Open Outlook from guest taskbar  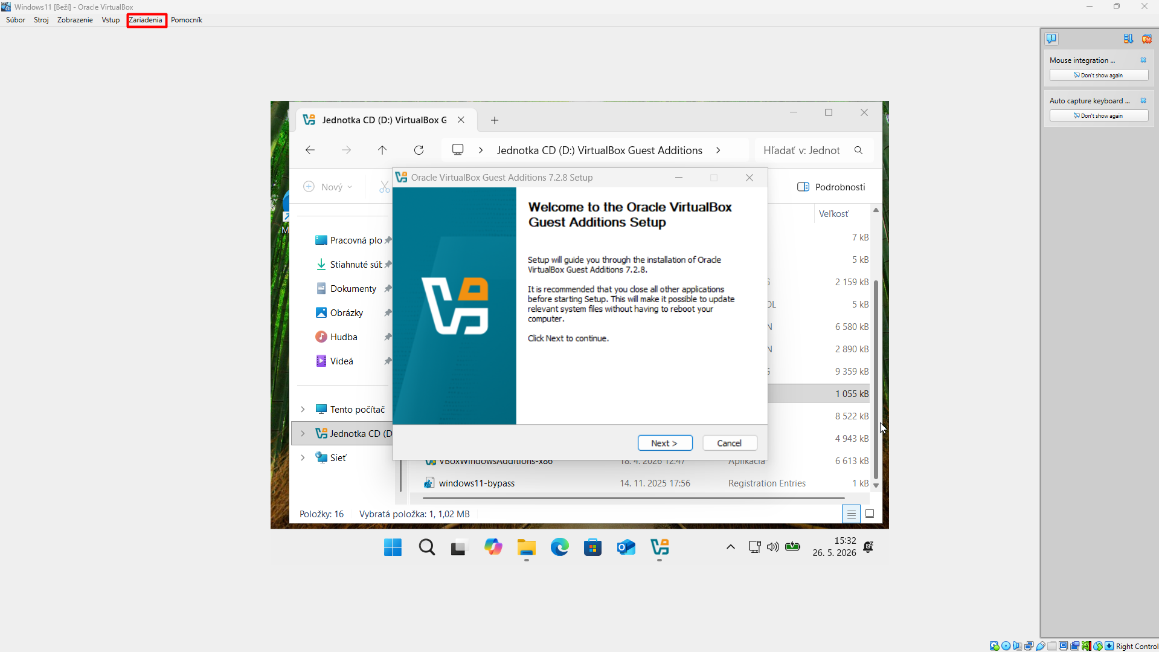click(x=626, y=547)
